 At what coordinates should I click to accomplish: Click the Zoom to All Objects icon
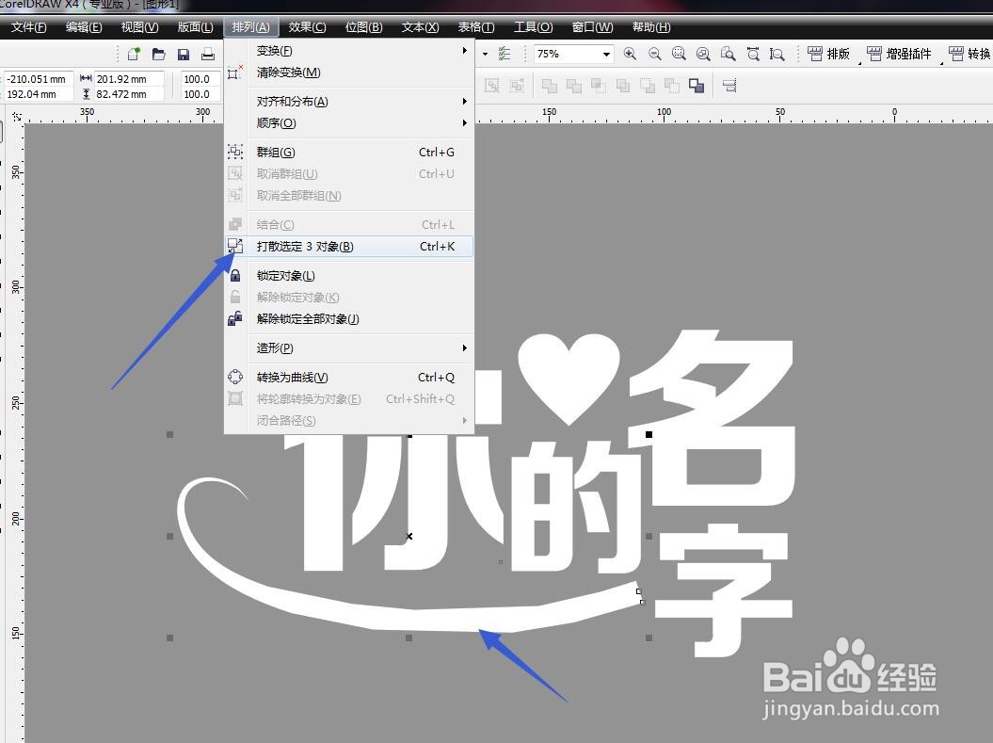[703, 54]
